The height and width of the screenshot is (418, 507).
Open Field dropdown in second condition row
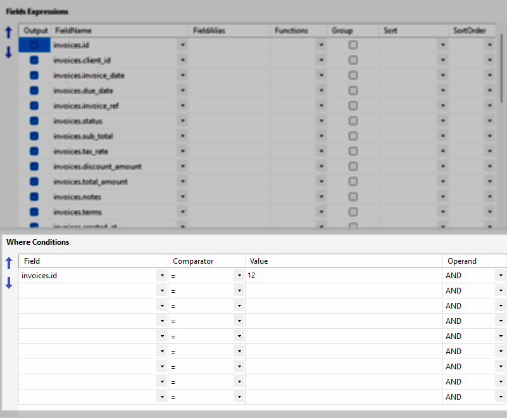coord(162,291)
